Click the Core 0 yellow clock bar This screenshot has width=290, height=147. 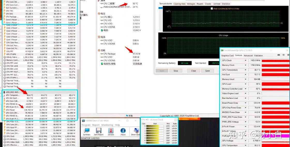(155, 126)
